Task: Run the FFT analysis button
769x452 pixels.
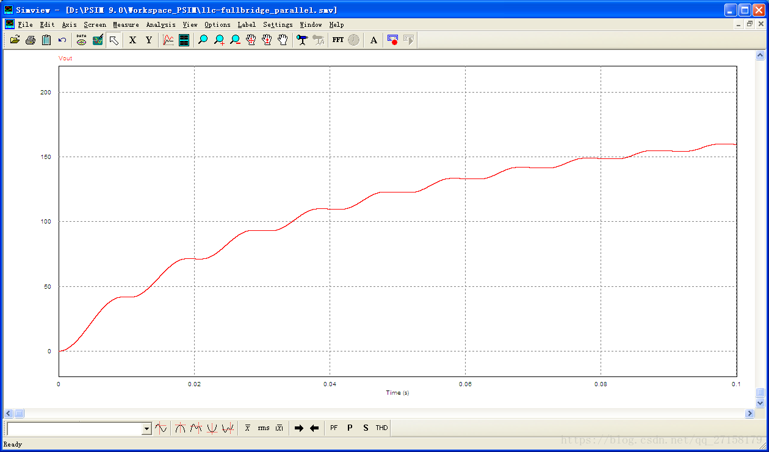Action: [338, 40]
